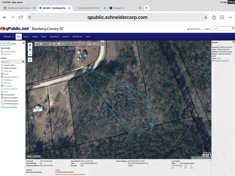Click the locate crosshair button on map

pos(30,60)
